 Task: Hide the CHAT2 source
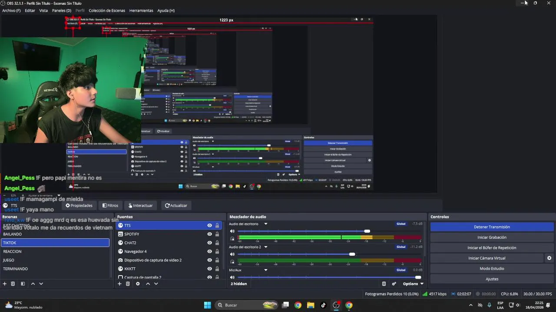[x=209, y=243]
